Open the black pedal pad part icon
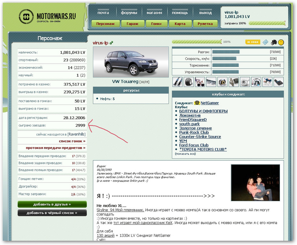 pyautogui.click(x=278, y=82)
